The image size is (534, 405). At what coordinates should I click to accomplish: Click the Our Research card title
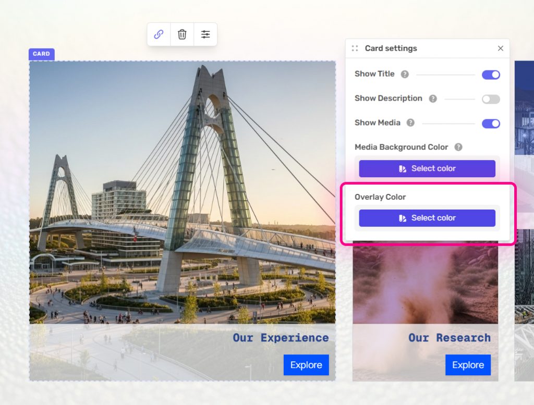pyautogui.click(x=449, y=338)
